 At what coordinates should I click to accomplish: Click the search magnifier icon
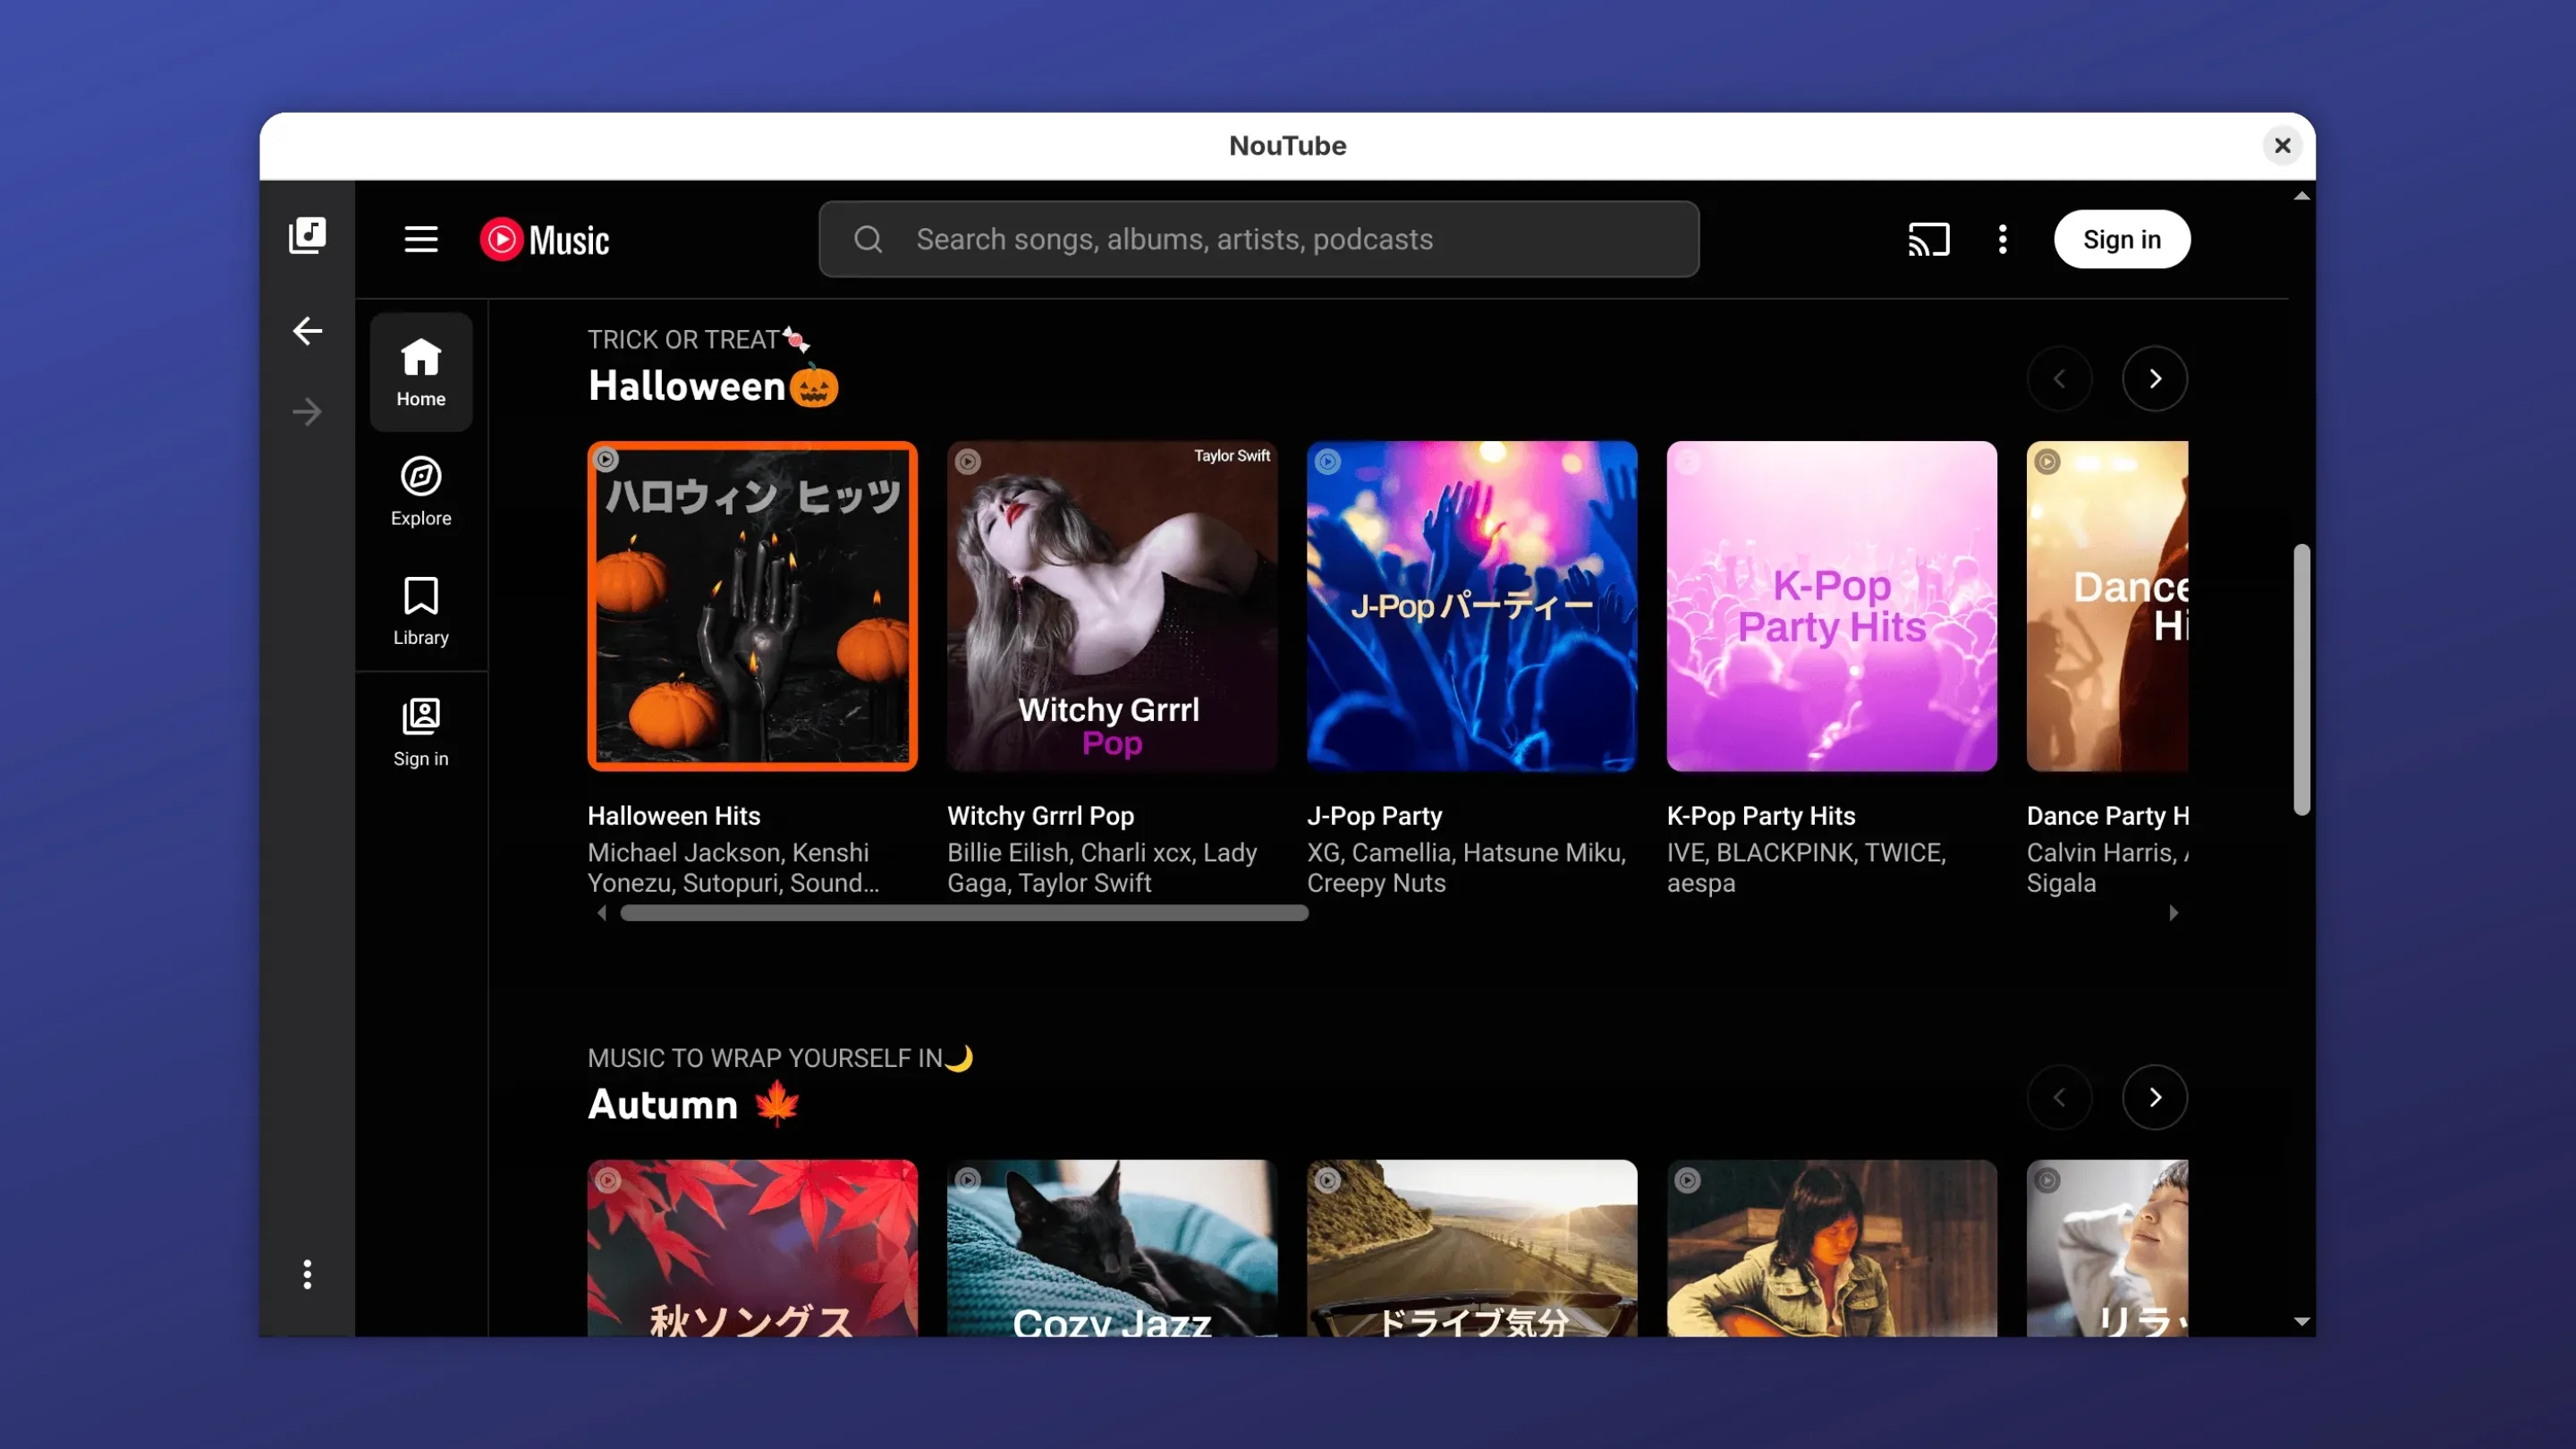coord(867,239)
